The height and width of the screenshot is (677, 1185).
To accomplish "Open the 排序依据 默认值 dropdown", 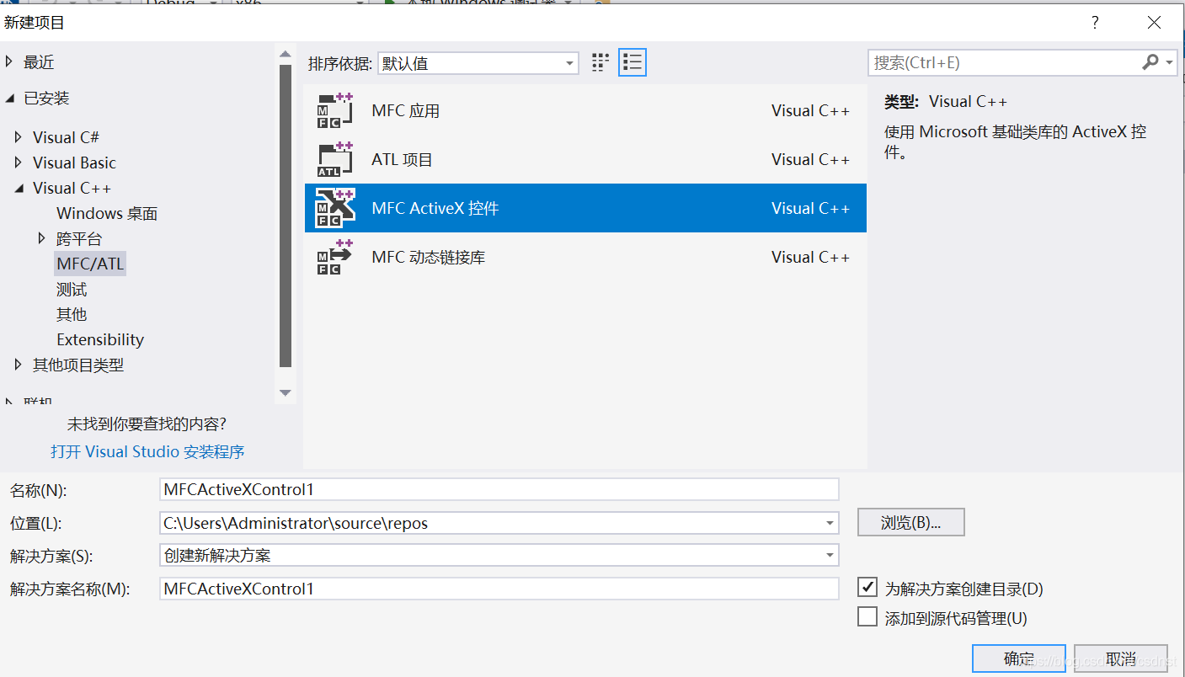I will tap(478, 63).
